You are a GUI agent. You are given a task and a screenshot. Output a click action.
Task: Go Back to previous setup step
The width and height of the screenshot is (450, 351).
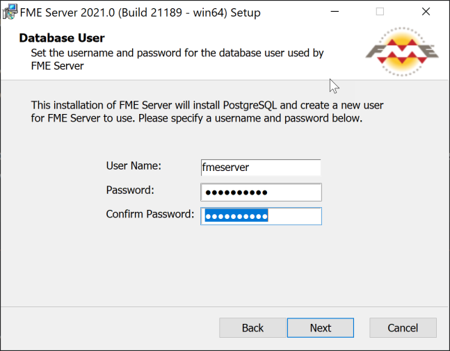252,328
